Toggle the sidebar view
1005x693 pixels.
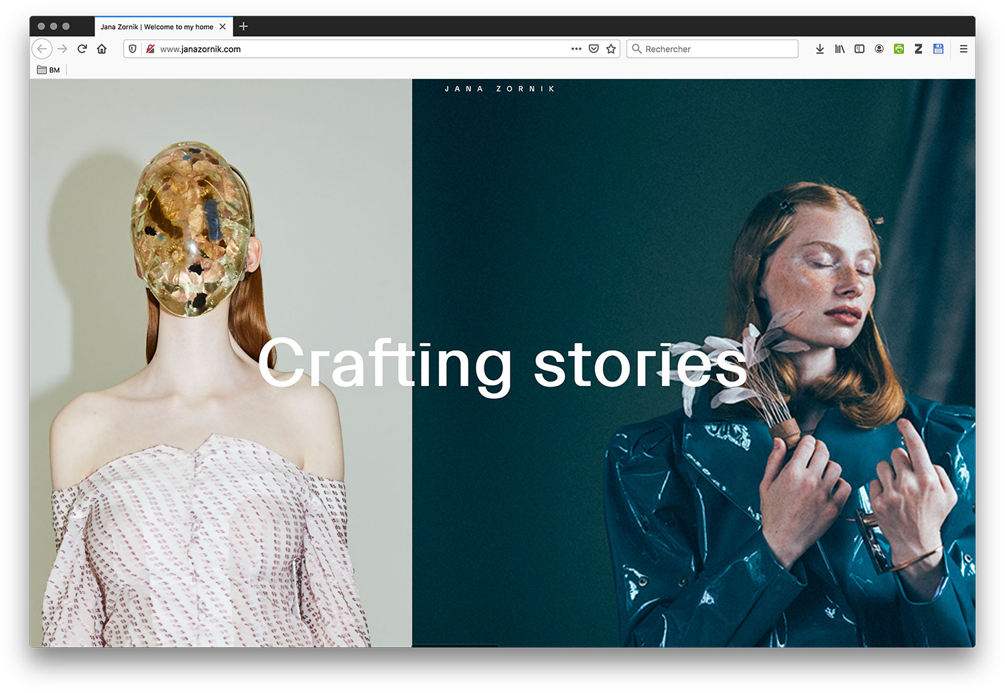(x=860, y=49)
